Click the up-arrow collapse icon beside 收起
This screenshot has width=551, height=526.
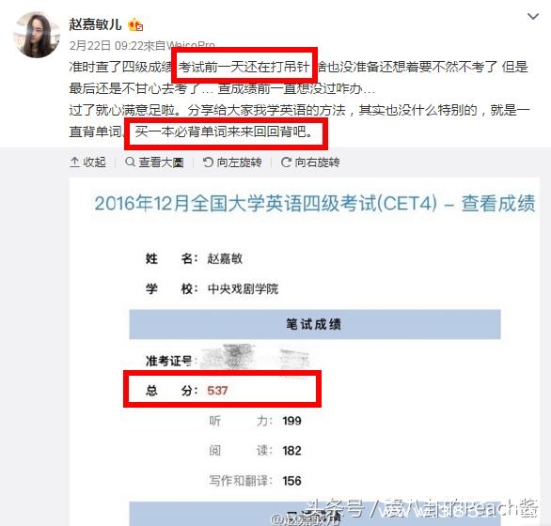tap(74, 162)
